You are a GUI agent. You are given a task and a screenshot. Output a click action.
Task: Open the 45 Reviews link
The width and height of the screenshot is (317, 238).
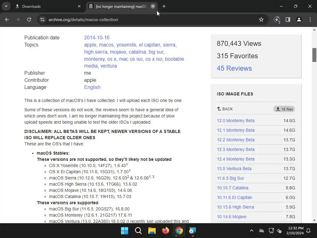pyautogui.click(x=234, y=68)
